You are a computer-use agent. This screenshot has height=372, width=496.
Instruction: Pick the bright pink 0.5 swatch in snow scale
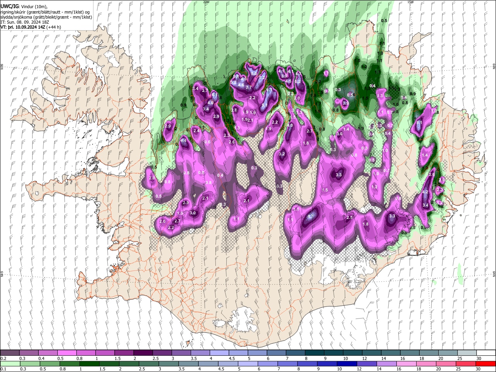coord(67,353)
